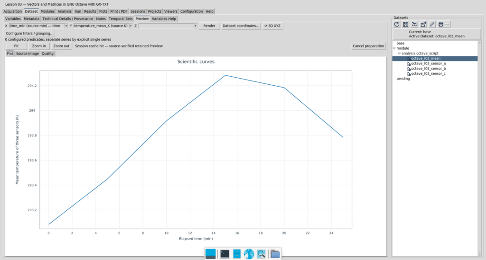Click the Zoom out button
The height and width of the screenshot is (260, 486).
(x=61, y=46)
